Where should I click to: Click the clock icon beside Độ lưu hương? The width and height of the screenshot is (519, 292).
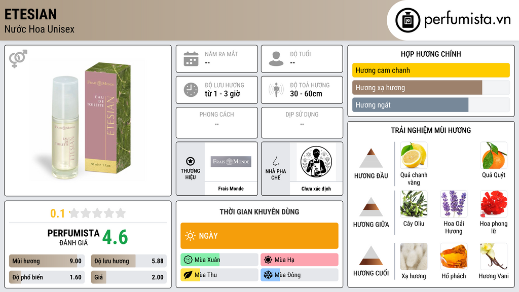click(191, 90)
